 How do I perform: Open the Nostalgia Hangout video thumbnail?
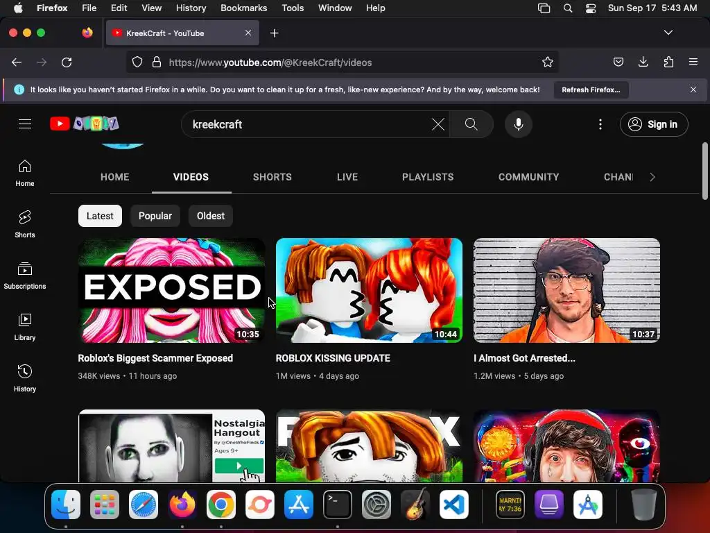[172, 446]
